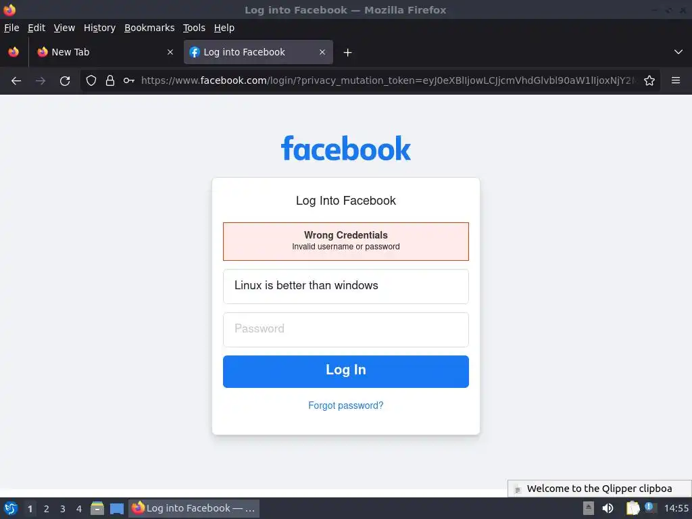Show site security padlock info
692x519 pixels.
[110, 80]
